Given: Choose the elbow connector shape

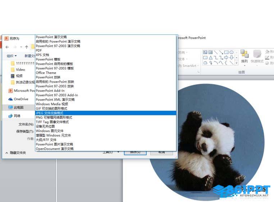Looking at the screenshot, I should coord(216,58).
